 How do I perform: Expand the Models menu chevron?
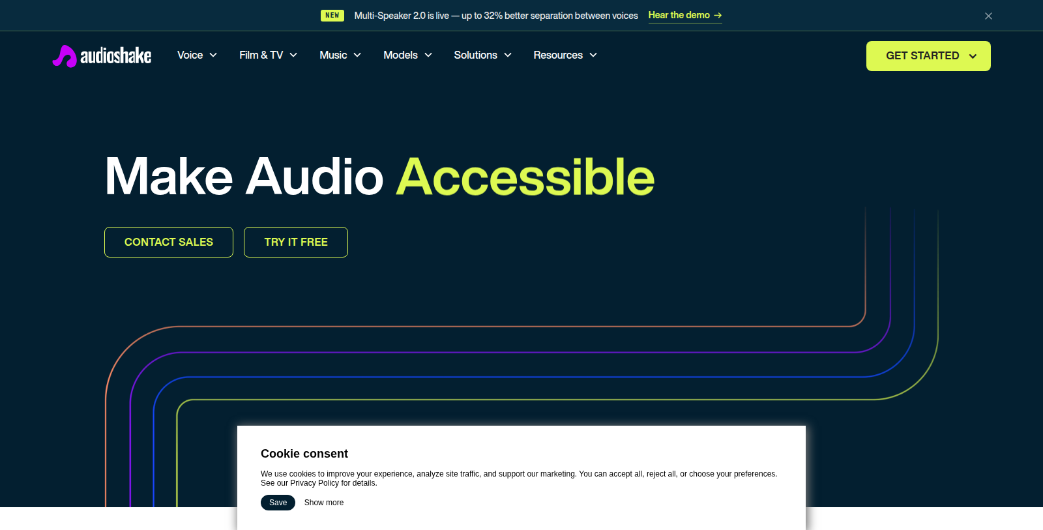(428, 55)
